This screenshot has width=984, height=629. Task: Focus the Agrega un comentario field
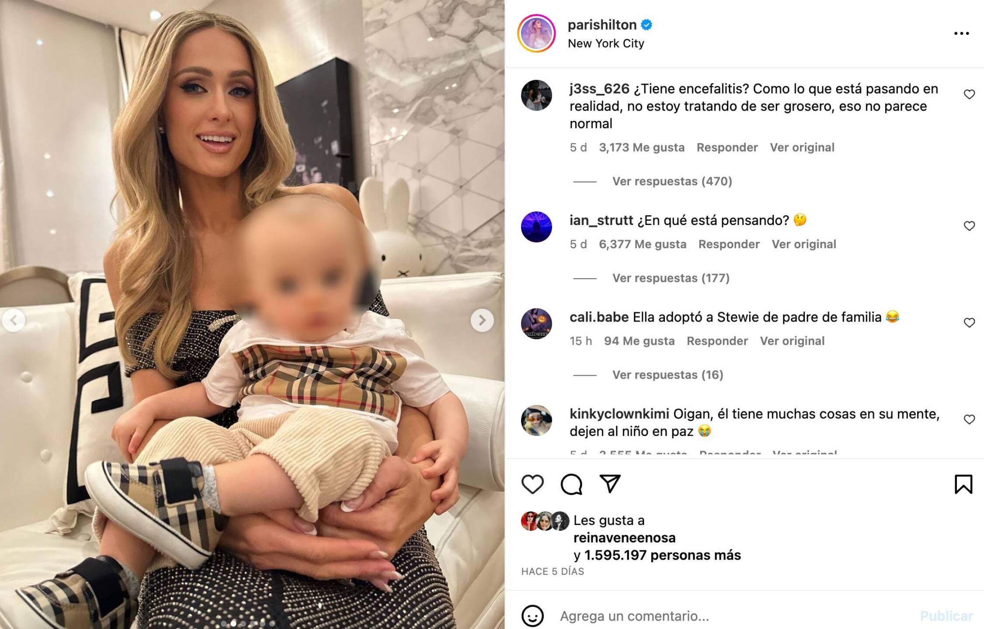(734, 616)
